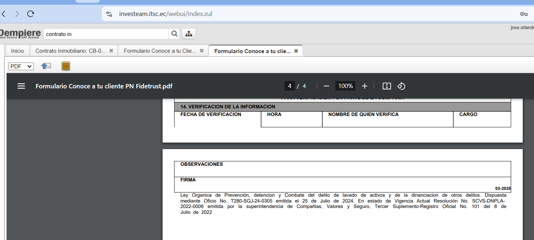This screenshot has height=240, width=534.
Task: Switch to Contrato Inmobiliario tab
Action: click(x=71, y=51)
